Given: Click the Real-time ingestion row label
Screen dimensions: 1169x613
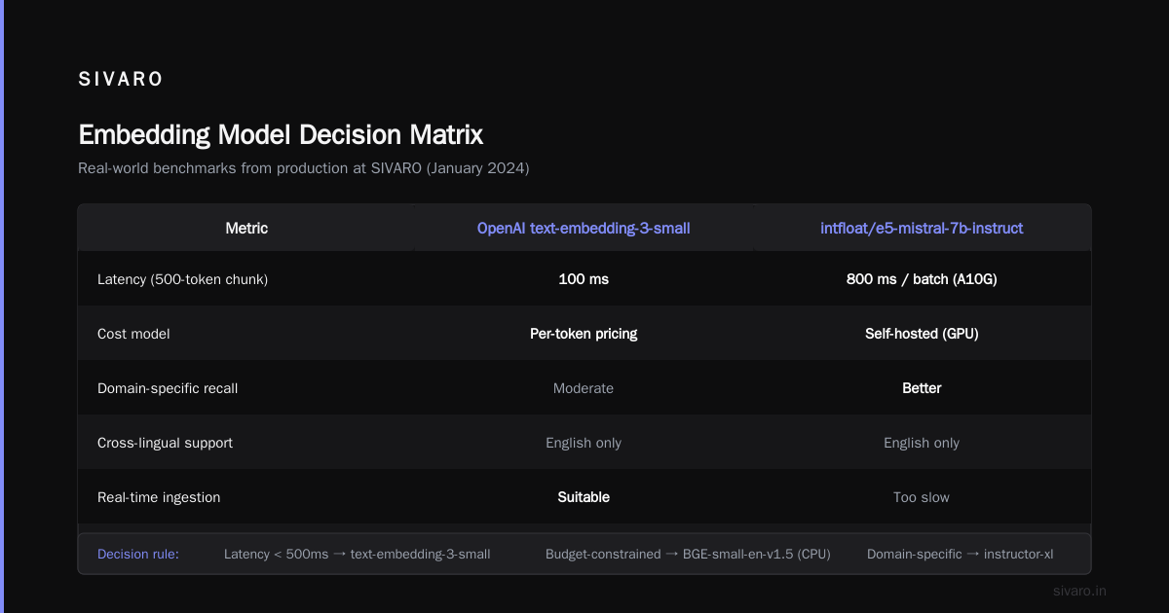Looking at the screenshot, I should click(159, 497).
